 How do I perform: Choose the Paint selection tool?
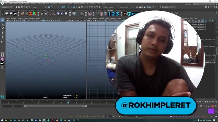pos(2,28)
